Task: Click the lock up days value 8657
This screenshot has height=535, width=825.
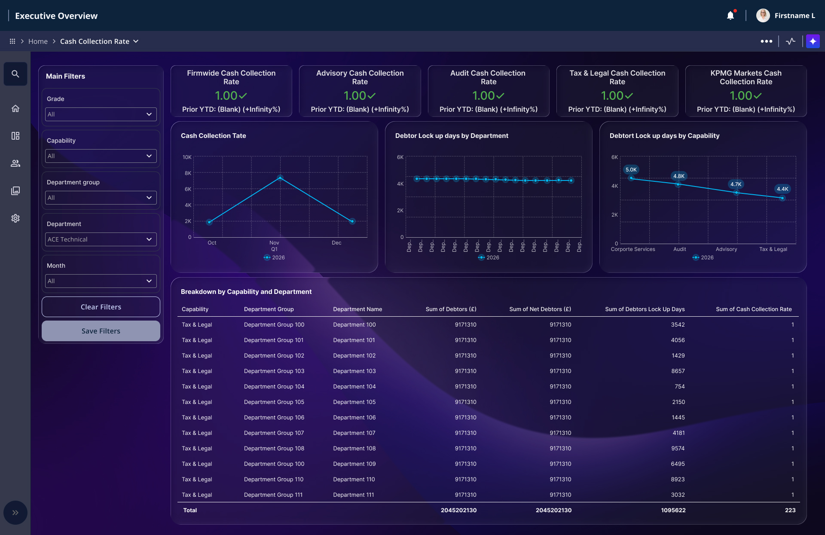Action: (x=678, y=371)
